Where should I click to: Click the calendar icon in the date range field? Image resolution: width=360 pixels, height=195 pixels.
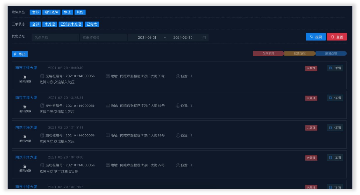204,38
